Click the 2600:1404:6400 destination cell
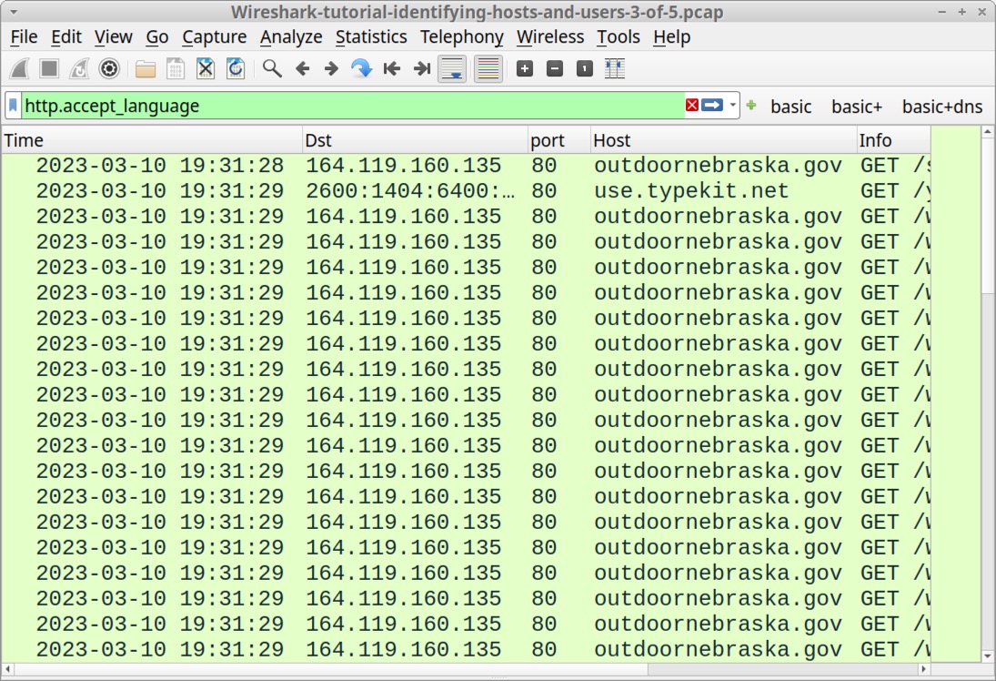996x681 pixels. coord(410,191)
